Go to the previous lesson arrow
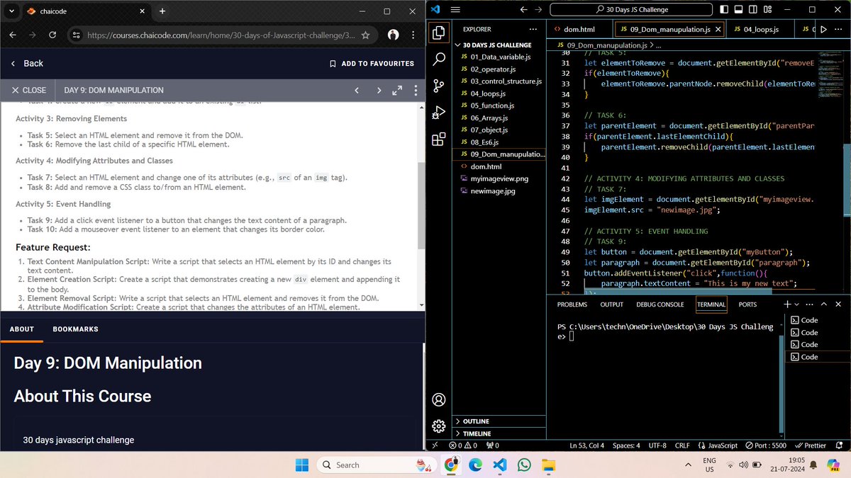This screenshot has height=478, width=851. click(x=357, y=90)
